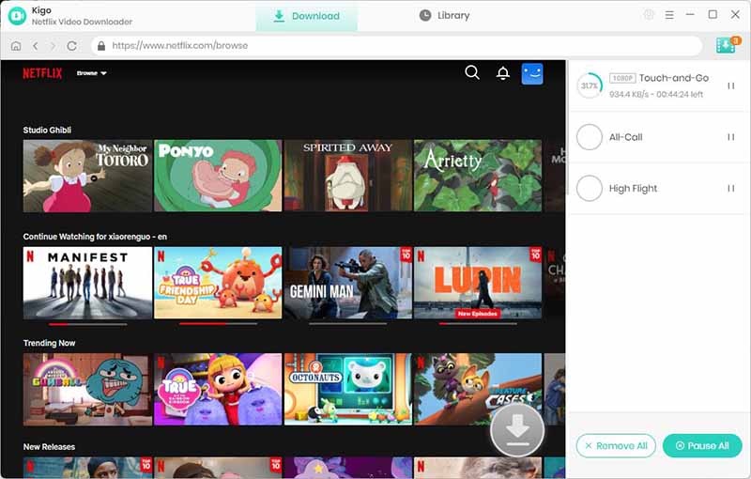
Task: Open True and the Rainbow Kingdom thumbnail
Action: pyautogui.click(x=218, y=390)
